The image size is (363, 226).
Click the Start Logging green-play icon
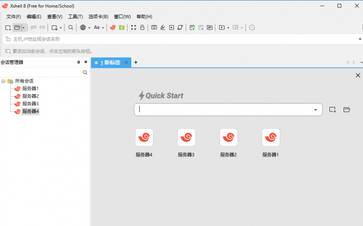(192, 28)
